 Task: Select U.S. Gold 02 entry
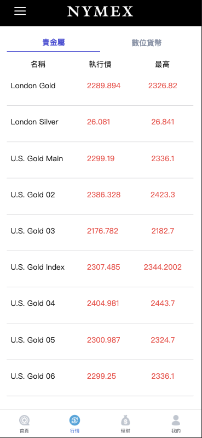coord(100,196)
